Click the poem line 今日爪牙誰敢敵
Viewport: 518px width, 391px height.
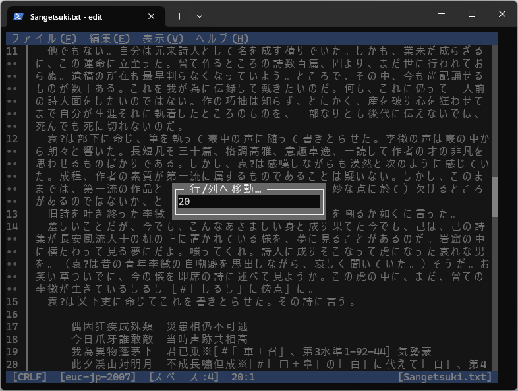pos(112,340)
